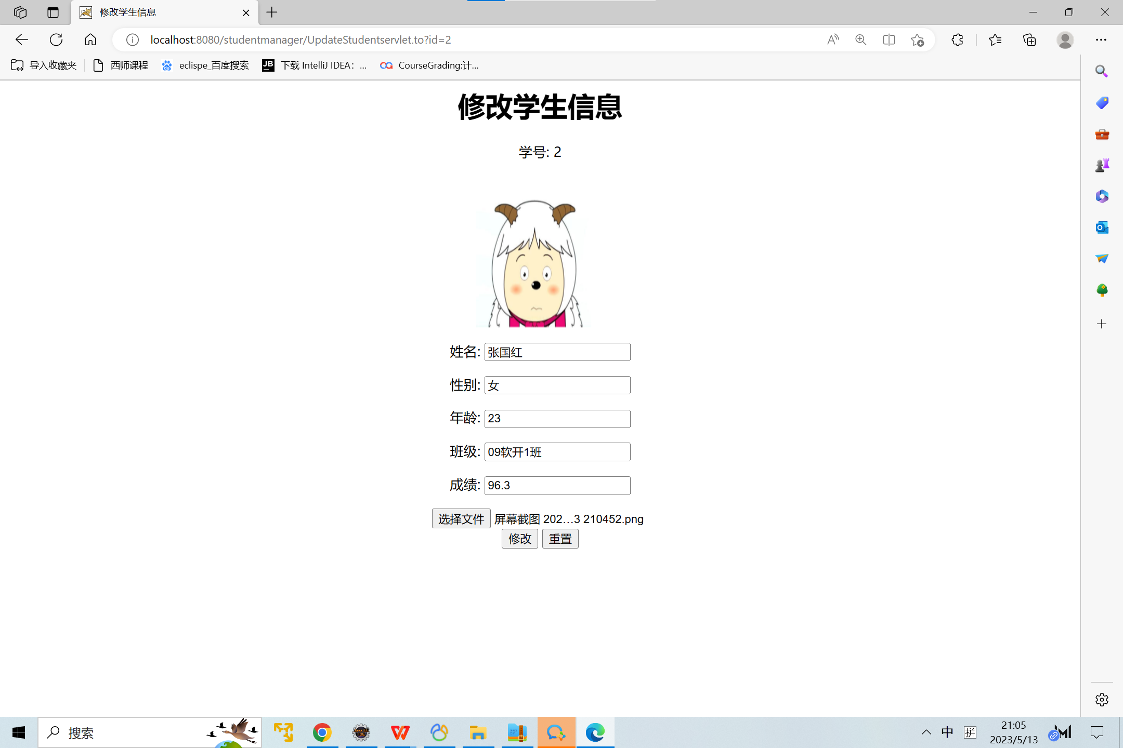The width and height of the screenshot is (1123, 748).
Task: Open Read Aloud icon in address bar
Action: pyautogui.click(x=833, y=39)
